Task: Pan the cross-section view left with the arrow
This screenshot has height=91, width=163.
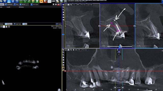Action: (x=63, y=17)
